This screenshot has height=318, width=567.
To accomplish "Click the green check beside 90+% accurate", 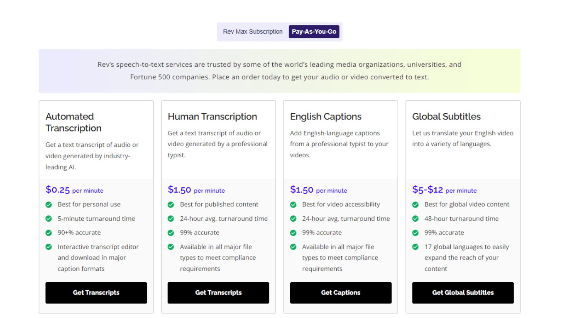I will point(49,233).
